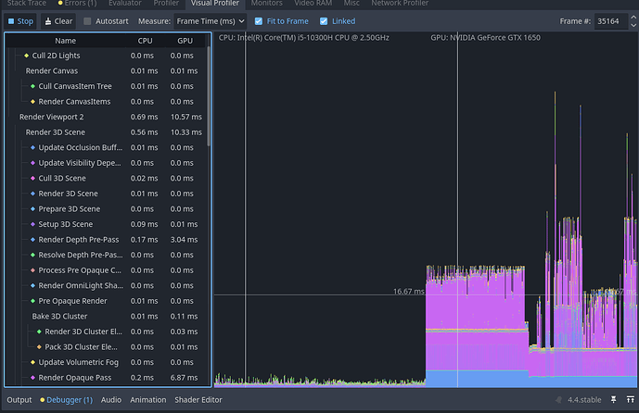Viewport: 639px width, 413px height.
Task: Stop the visual profiler recording
Action: click(x=20, y=20)
